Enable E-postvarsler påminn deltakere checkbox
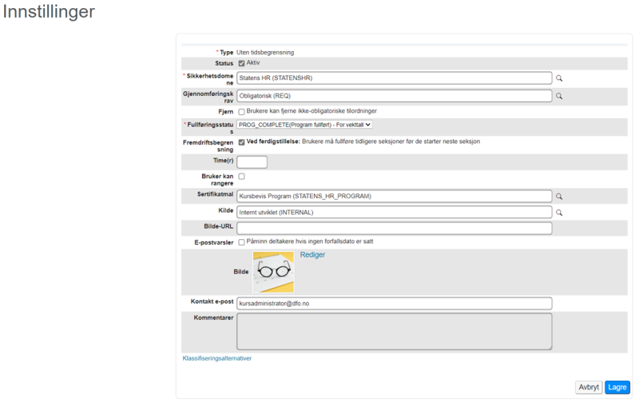This screenshot has width=639, height=403. 242,242
